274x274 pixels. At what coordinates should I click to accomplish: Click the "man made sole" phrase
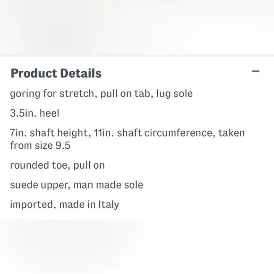108,185
